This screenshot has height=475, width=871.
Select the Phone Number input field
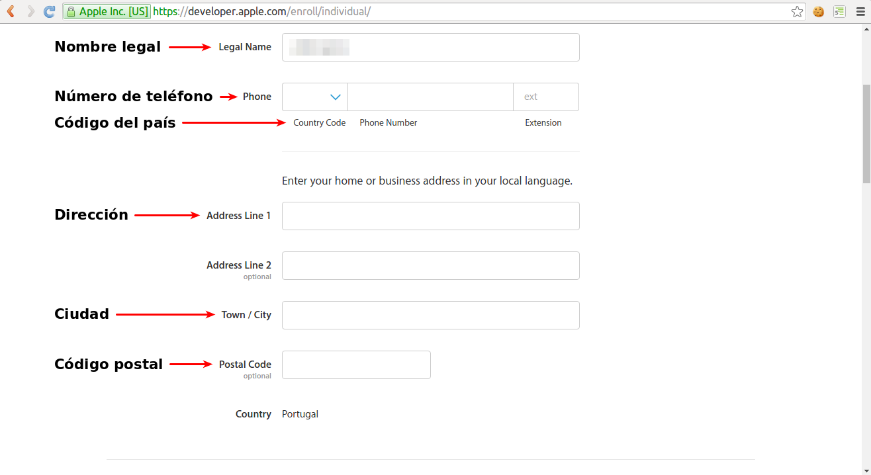point(430,97)
